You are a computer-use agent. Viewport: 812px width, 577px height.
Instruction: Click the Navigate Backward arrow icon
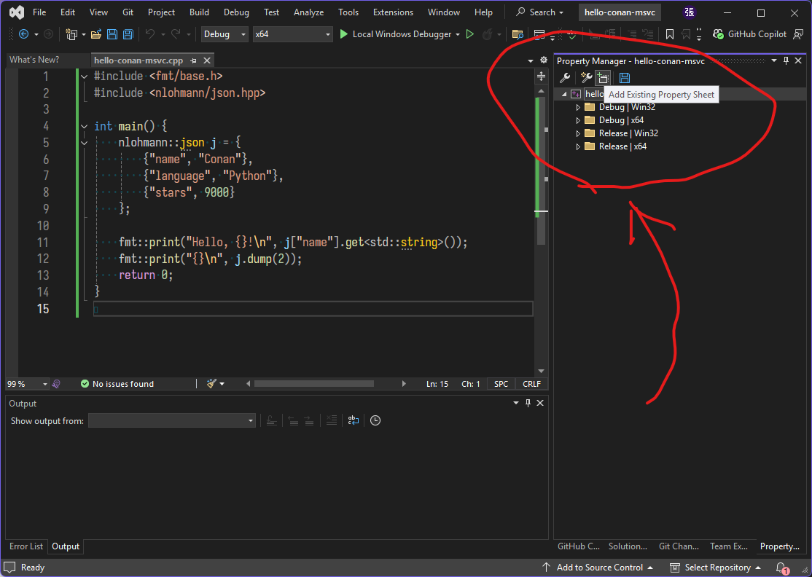(23, 34)
